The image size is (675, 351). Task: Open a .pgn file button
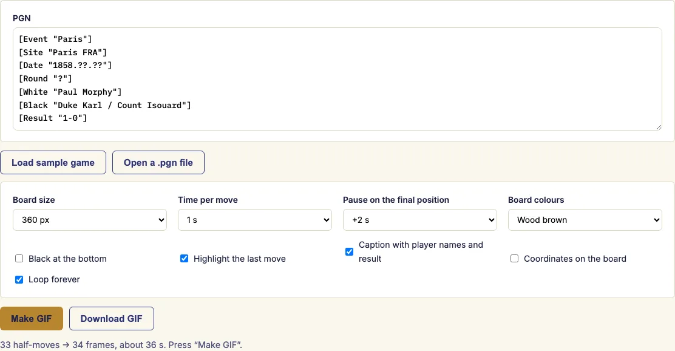(158, 162)
